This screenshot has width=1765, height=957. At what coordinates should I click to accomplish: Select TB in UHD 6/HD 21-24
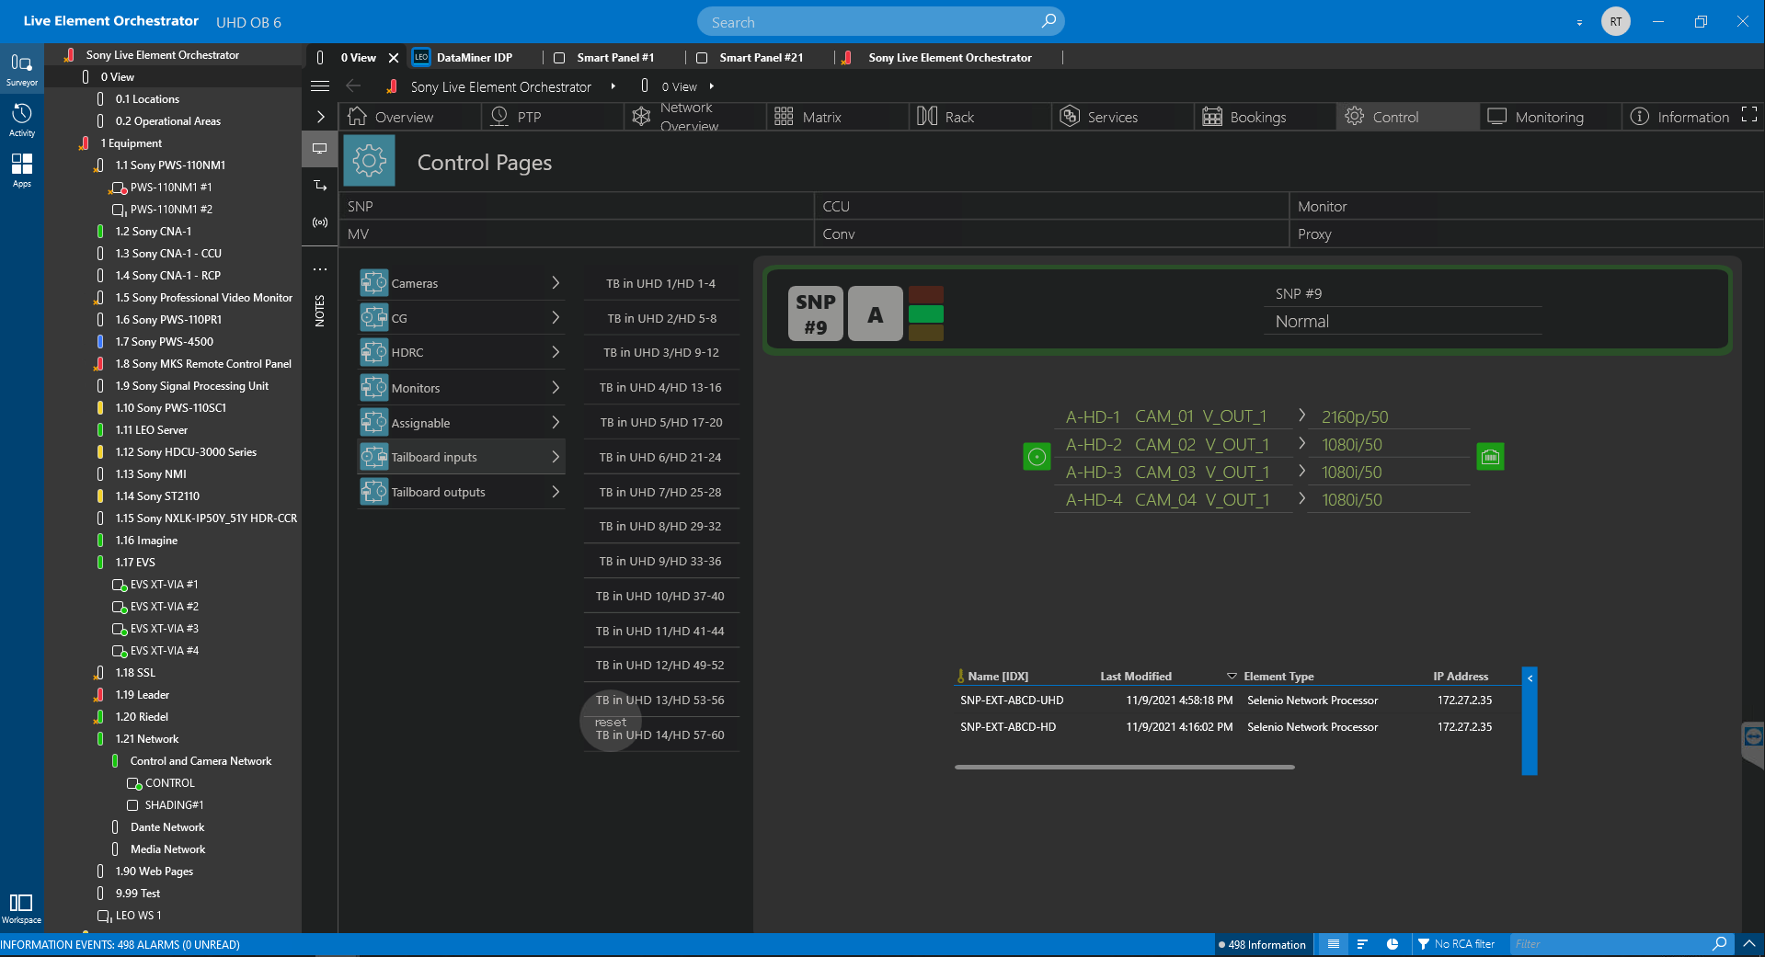(x=660, y=457)
